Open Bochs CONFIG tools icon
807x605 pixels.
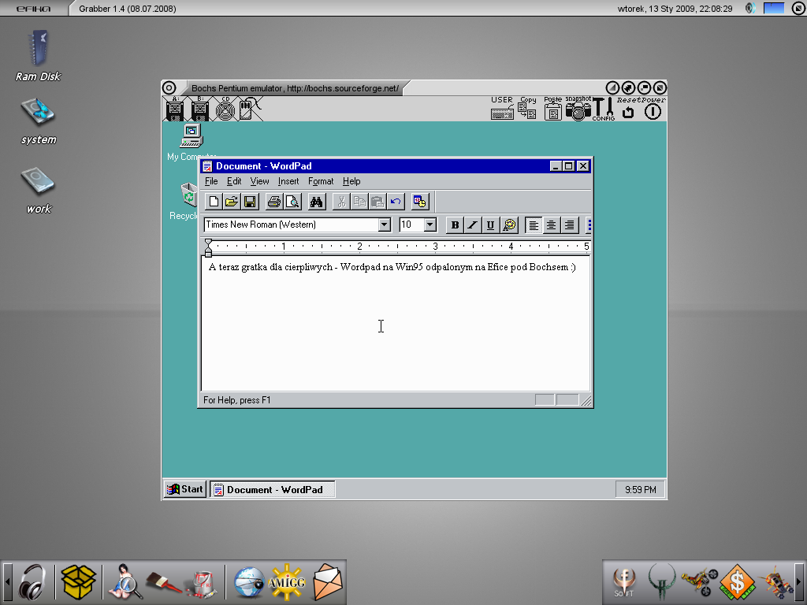coord(603,109)
